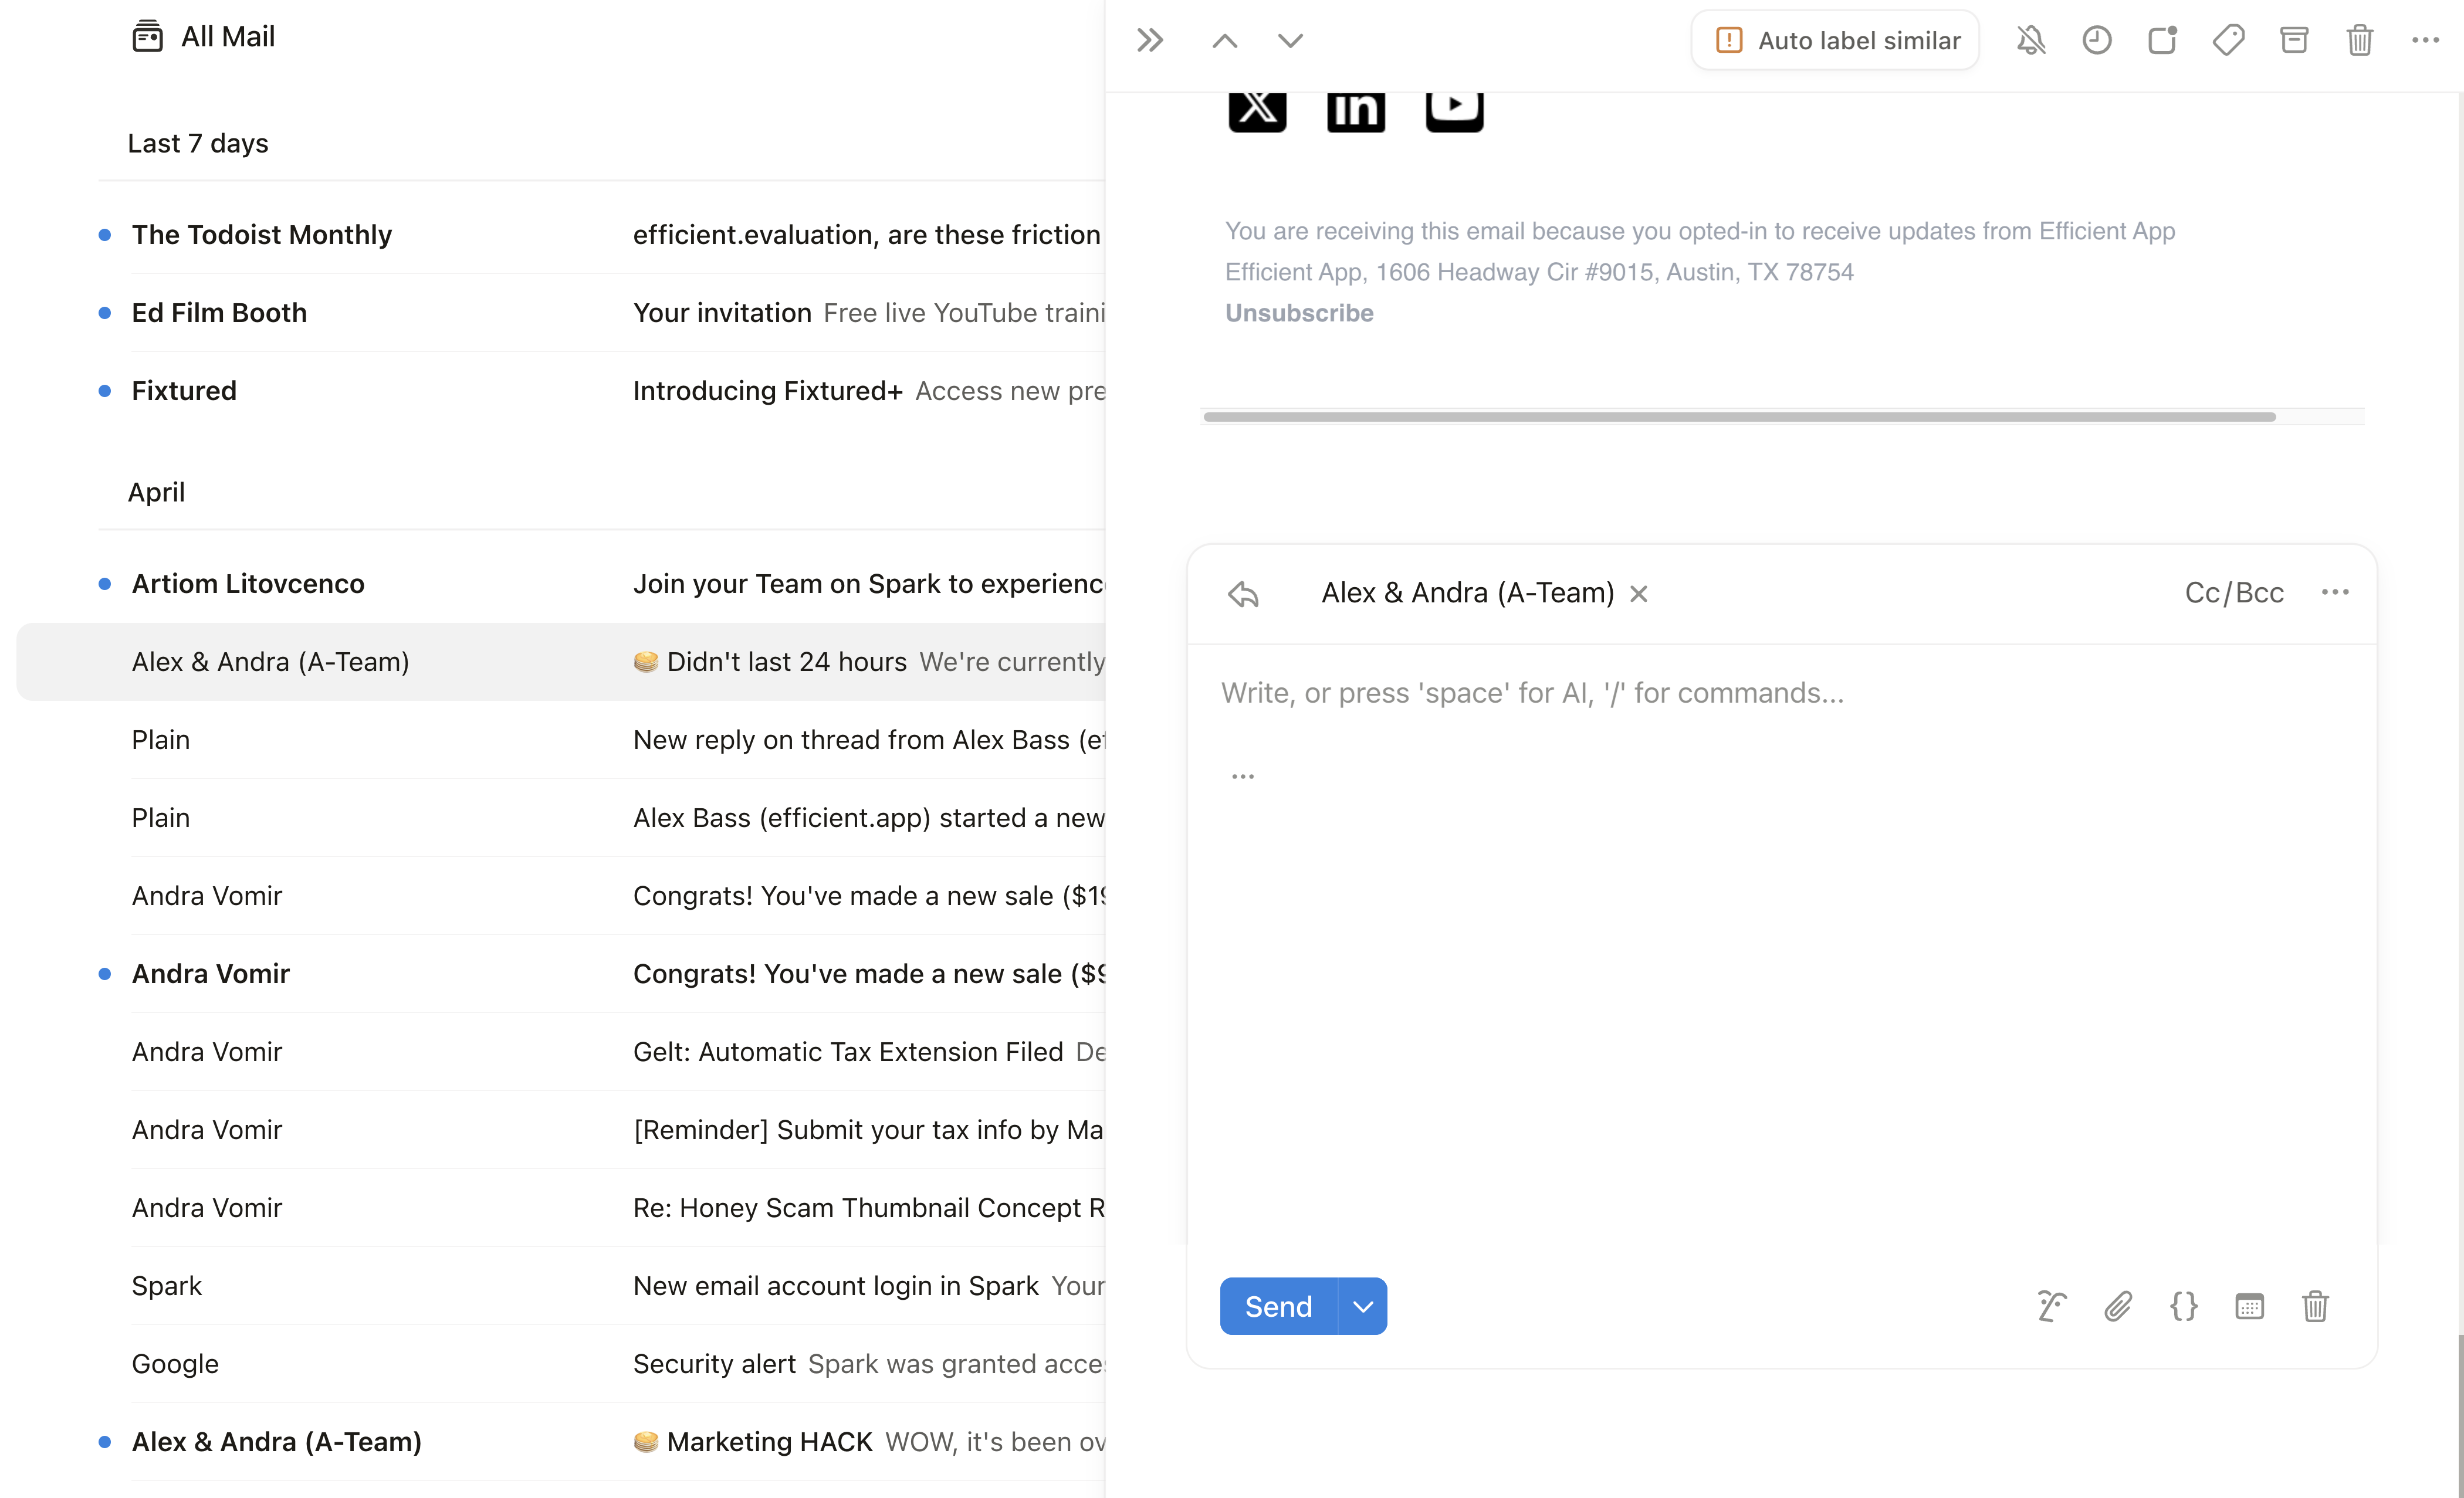2464x1498 pixels.
Task: Open the LinkedIn social link
Action: click(x=1356, y=112)
